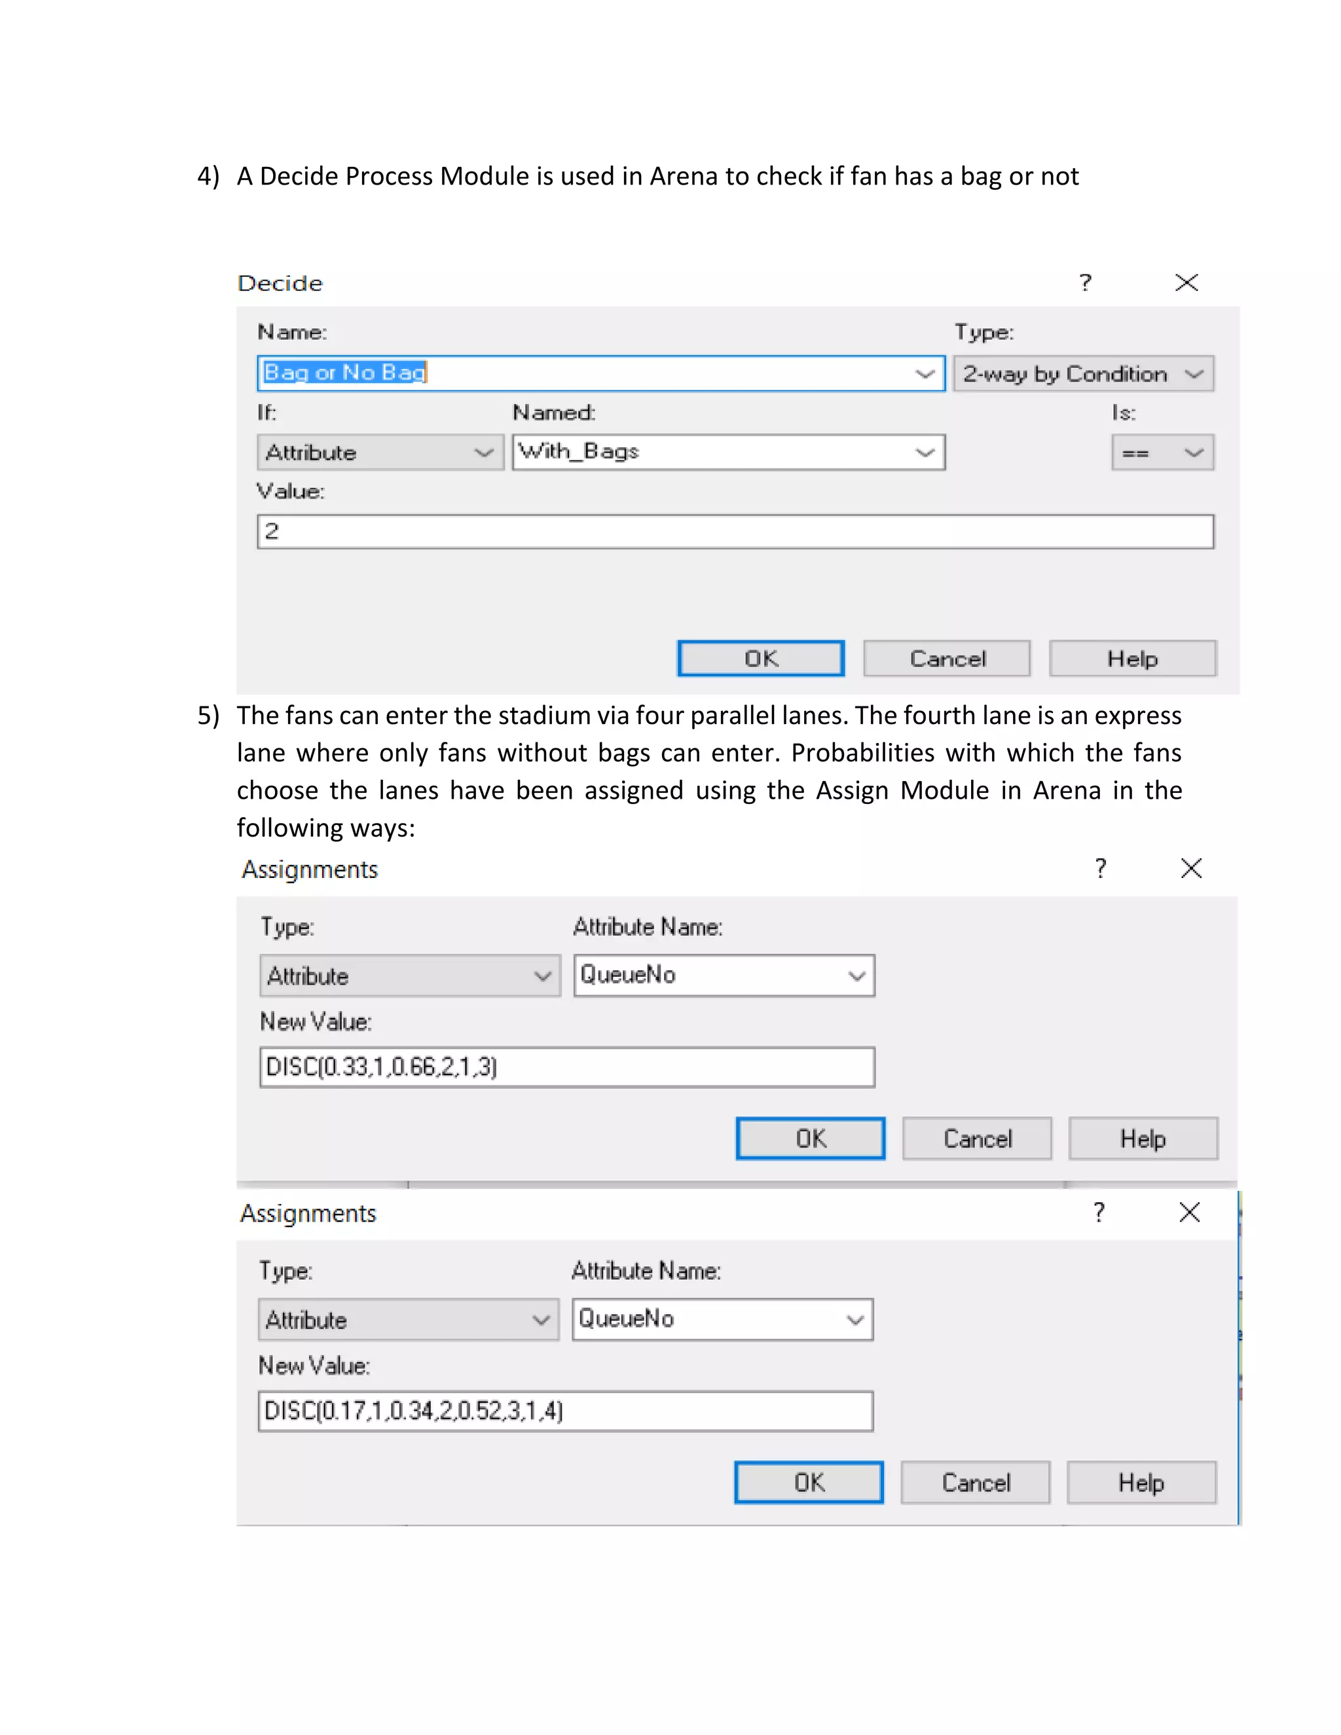Click help question mark in second Assignments dialog
Image resolution: width=1341 pixels, height=1735 pixels.
tap(1099, 1213)
